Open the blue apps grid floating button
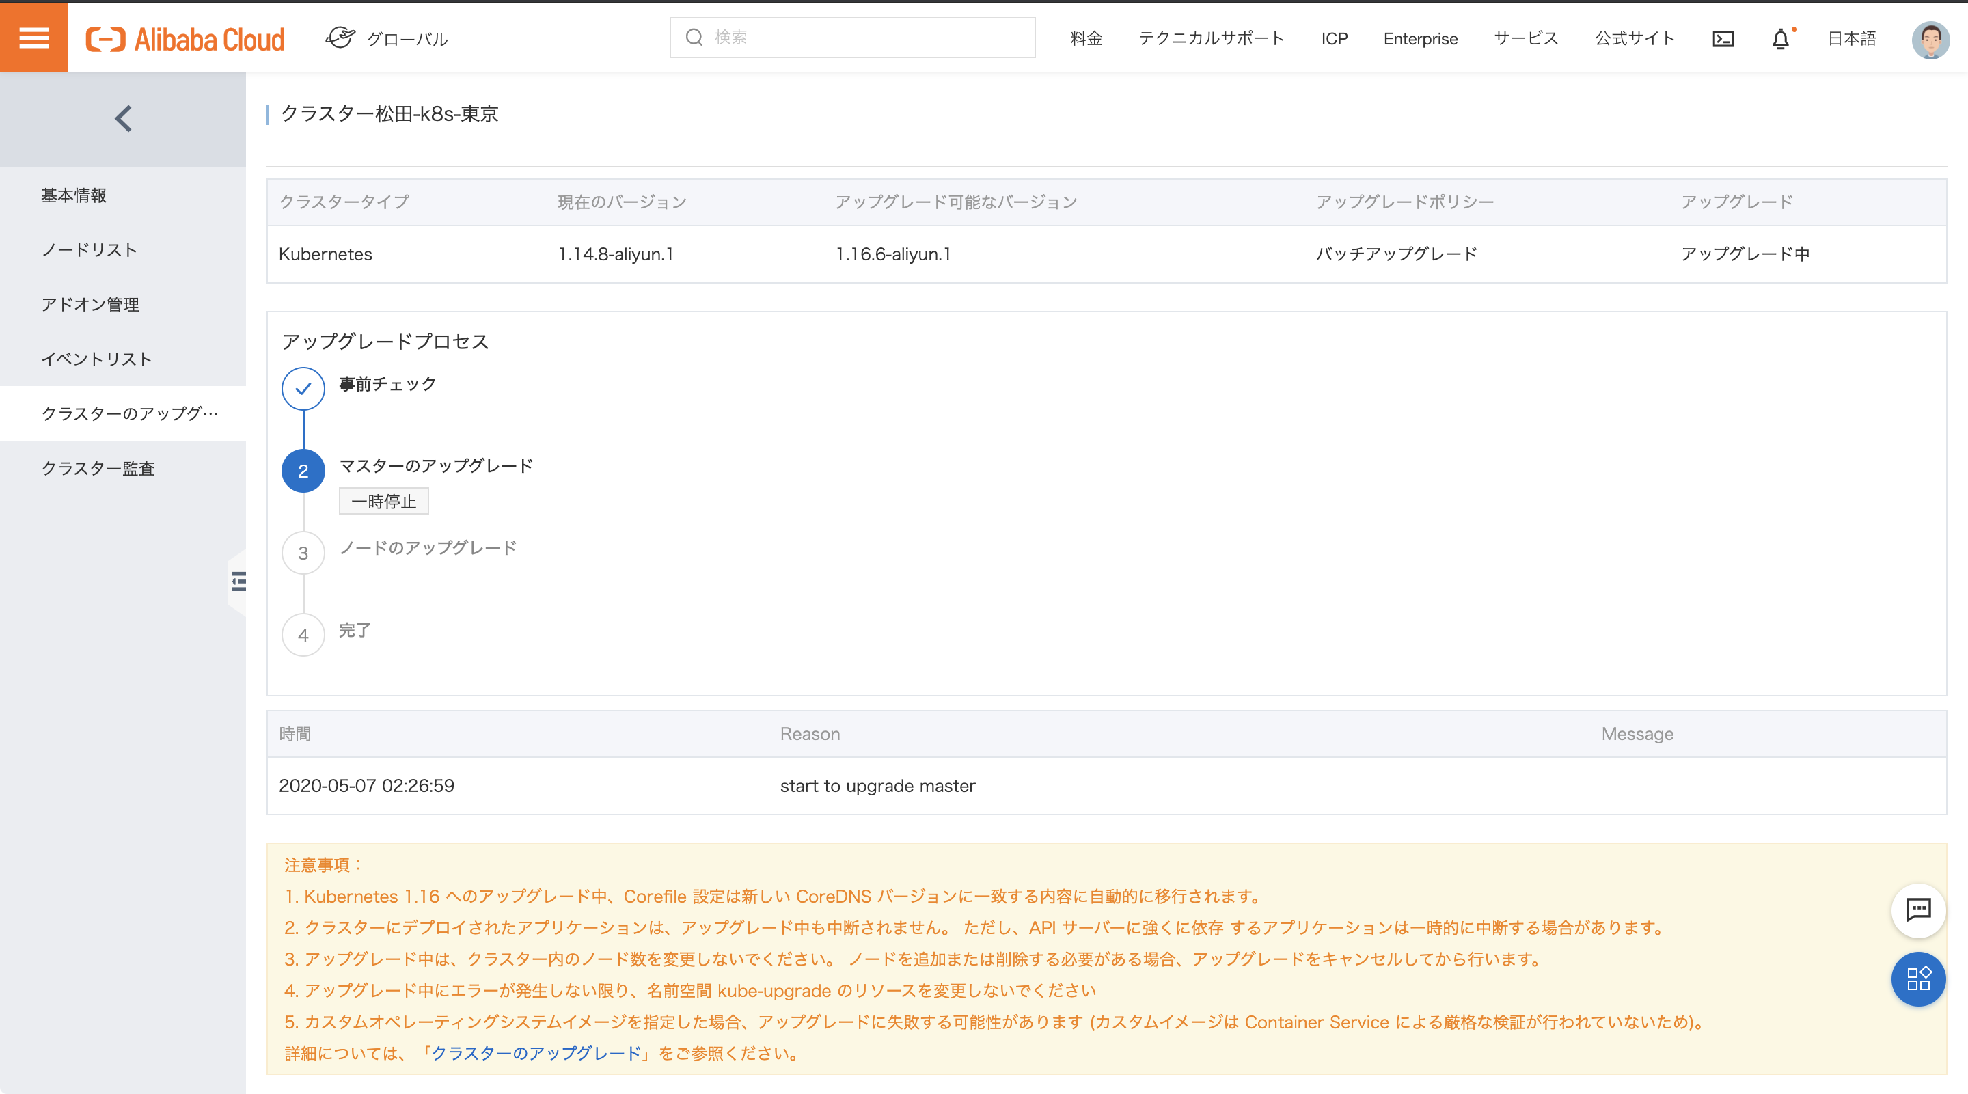Screen dimensions: 1968x1094 (x=1917, y=979)
